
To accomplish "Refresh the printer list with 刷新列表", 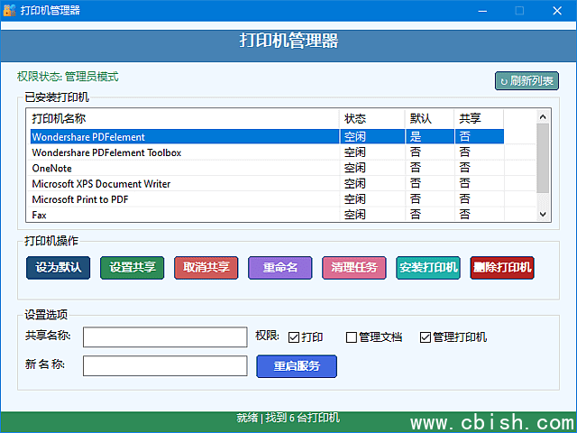I will coord(527,80).
